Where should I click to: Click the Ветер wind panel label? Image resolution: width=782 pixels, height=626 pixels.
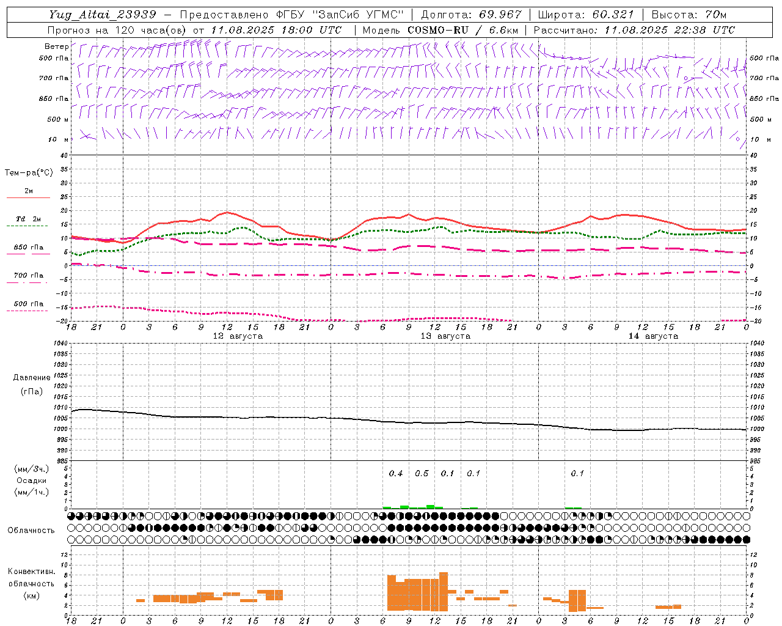click(x=56, y=46)
